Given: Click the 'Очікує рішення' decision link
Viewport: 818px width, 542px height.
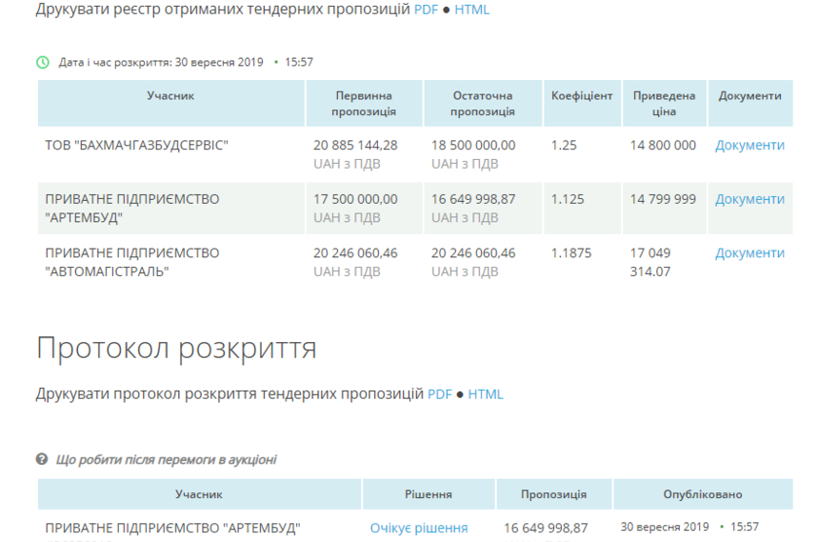Looking at the screenshot, I should pos(419,528).
